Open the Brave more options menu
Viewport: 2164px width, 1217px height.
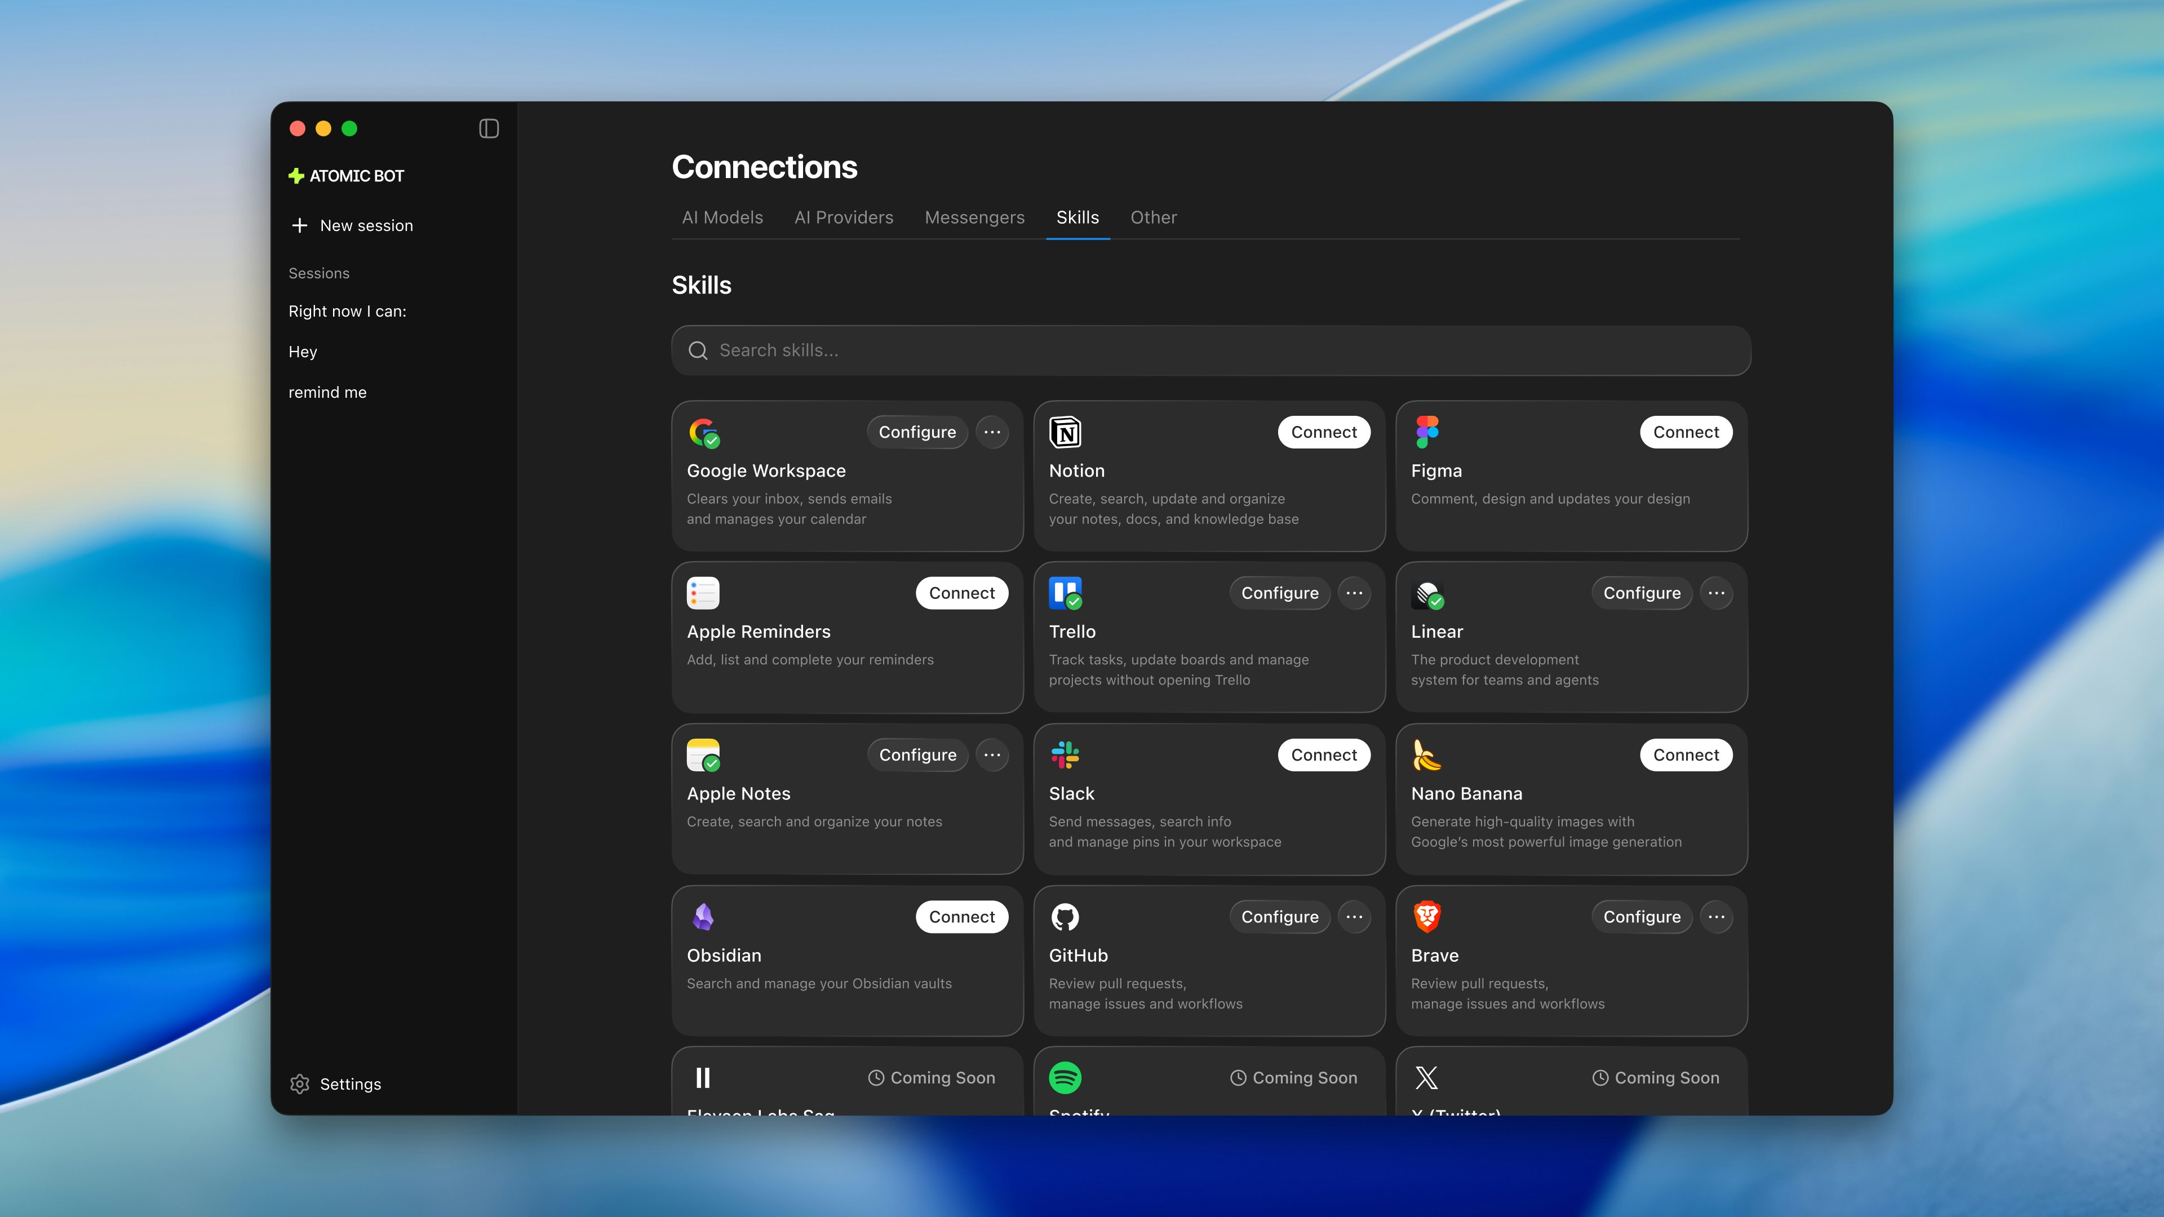pos(1717,916)
